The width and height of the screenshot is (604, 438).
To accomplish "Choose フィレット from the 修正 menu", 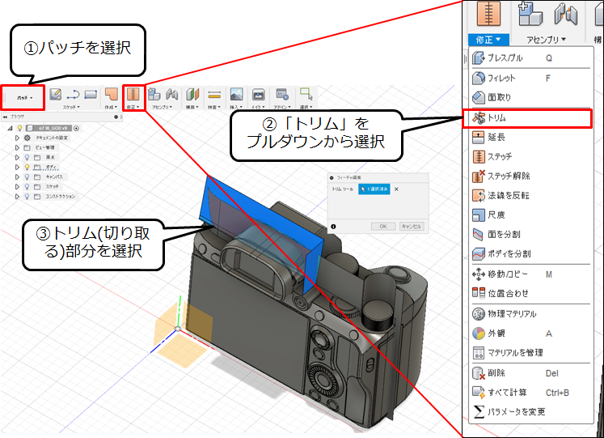I will tap(530, 79).
